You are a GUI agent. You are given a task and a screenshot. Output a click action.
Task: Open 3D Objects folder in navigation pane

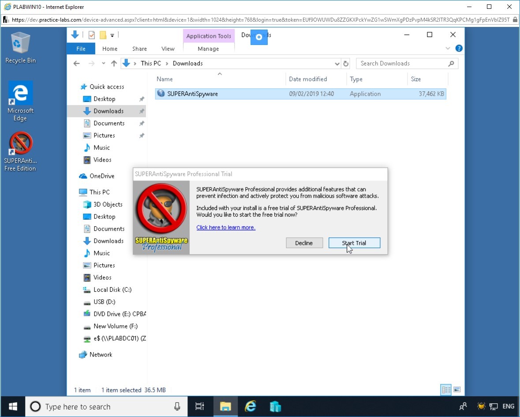(x=108, y=204)
